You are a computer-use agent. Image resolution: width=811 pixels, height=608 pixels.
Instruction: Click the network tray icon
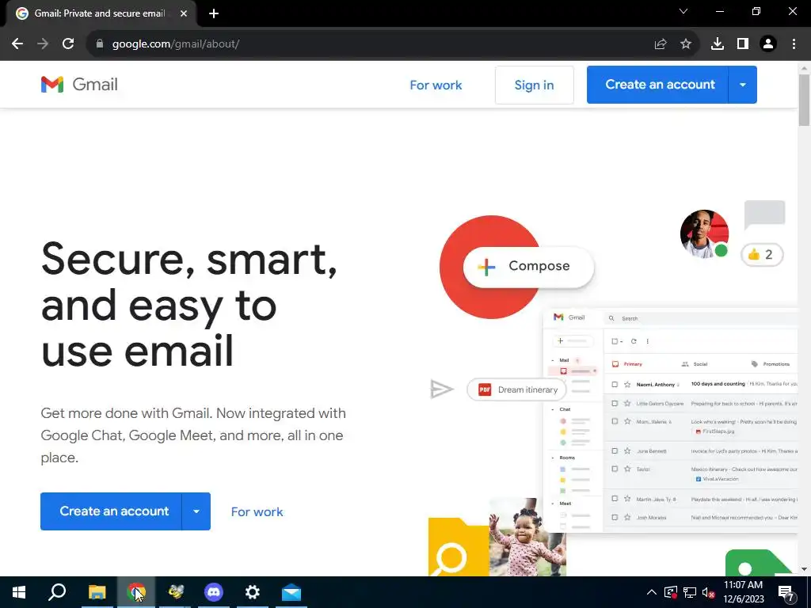[690, 592]
